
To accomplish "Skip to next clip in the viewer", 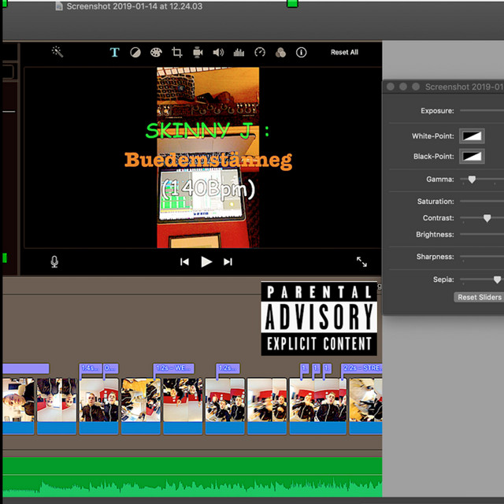I will coord(228,262).
